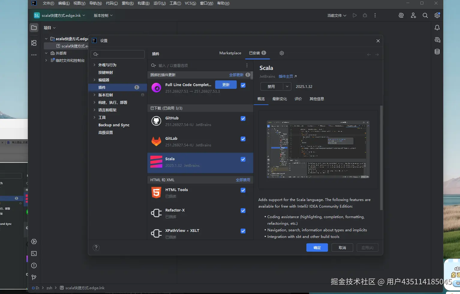Viewport: 460px width, 294px height.
Task: Switch to the 最新变化 tab
Action: tap(280, 99)
